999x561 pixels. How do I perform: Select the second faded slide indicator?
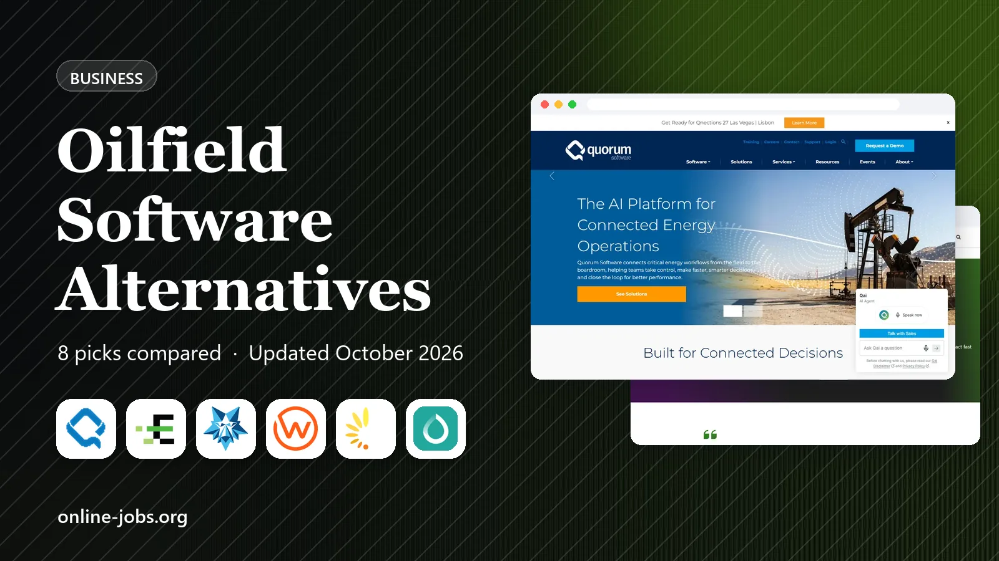coord(753,311)
